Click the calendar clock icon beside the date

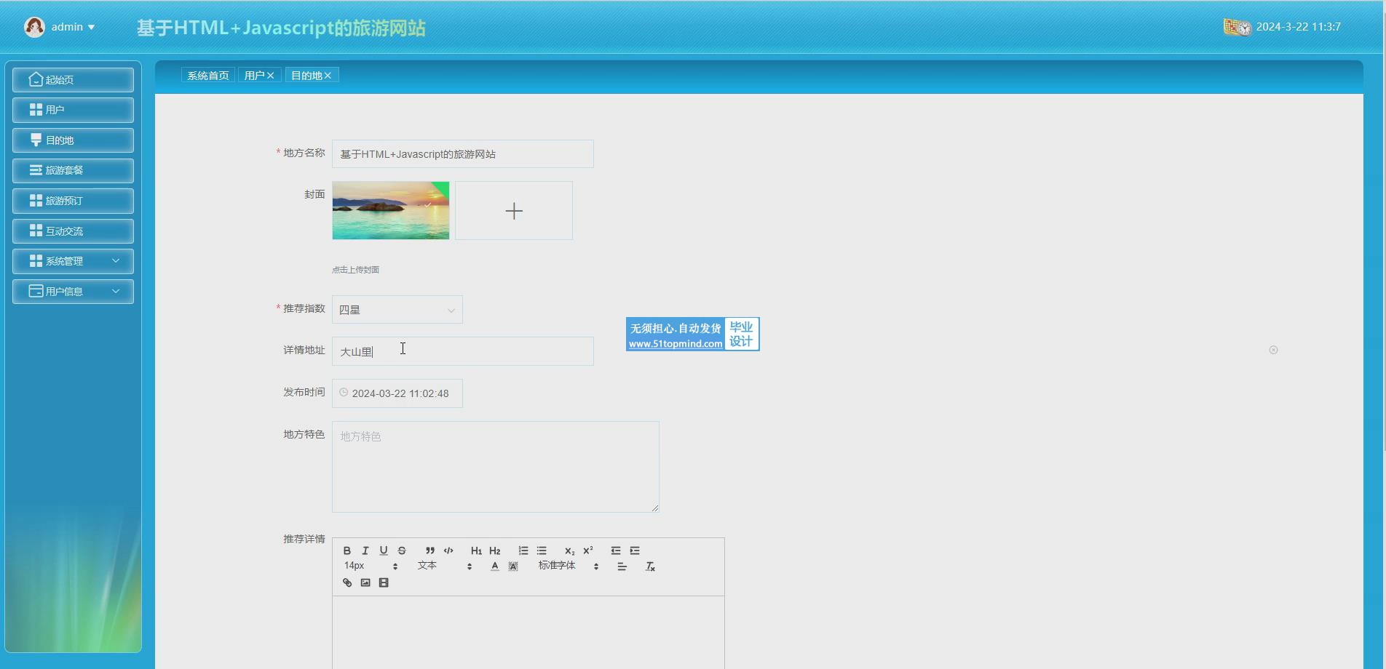[x=1237, y=27]
